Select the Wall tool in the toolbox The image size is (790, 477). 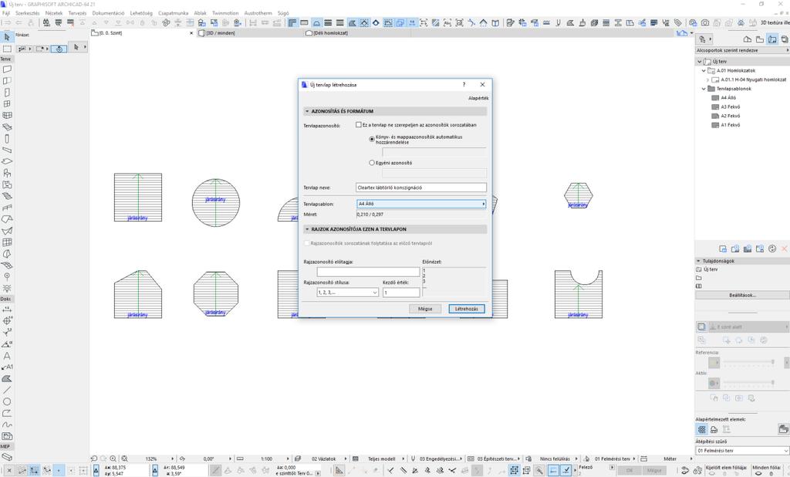(x=7, y=69)
